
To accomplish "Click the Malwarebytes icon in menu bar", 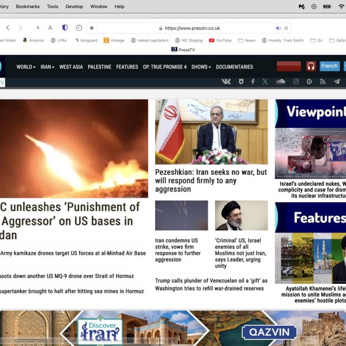I will [x=302, y=6].
